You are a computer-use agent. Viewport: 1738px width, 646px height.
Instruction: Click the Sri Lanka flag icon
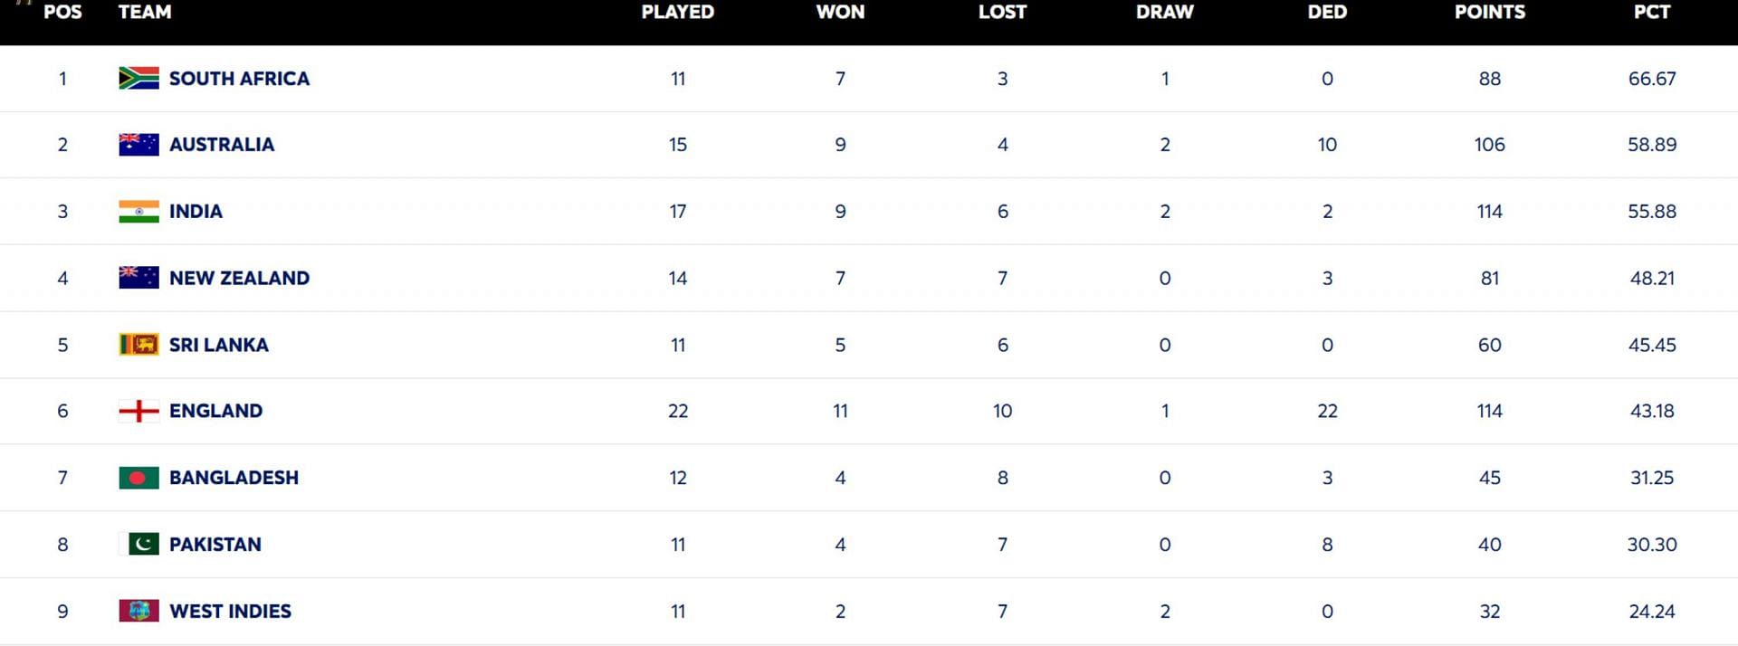coord(138,345)
